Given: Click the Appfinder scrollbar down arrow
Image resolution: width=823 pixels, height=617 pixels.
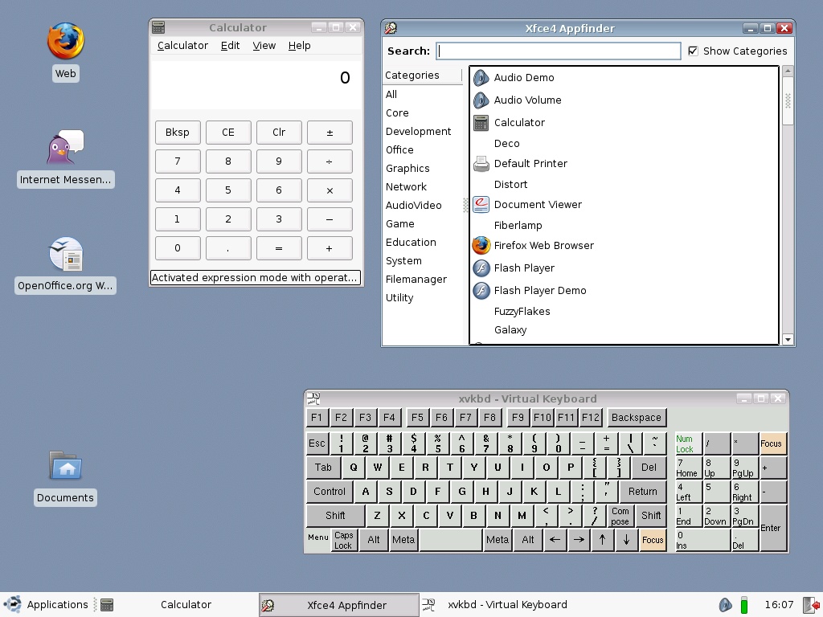Looking at the screenshot, I should [x=788, y=340].
